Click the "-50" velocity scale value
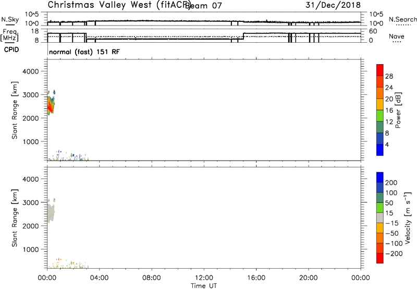The image size is (417, 289). [392, 233]
